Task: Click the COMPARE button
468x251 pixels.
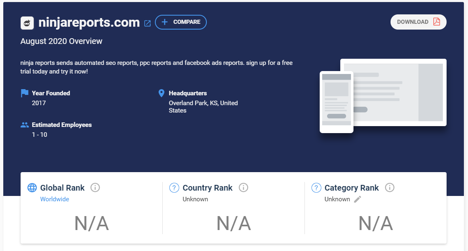Action: (180, 22)
